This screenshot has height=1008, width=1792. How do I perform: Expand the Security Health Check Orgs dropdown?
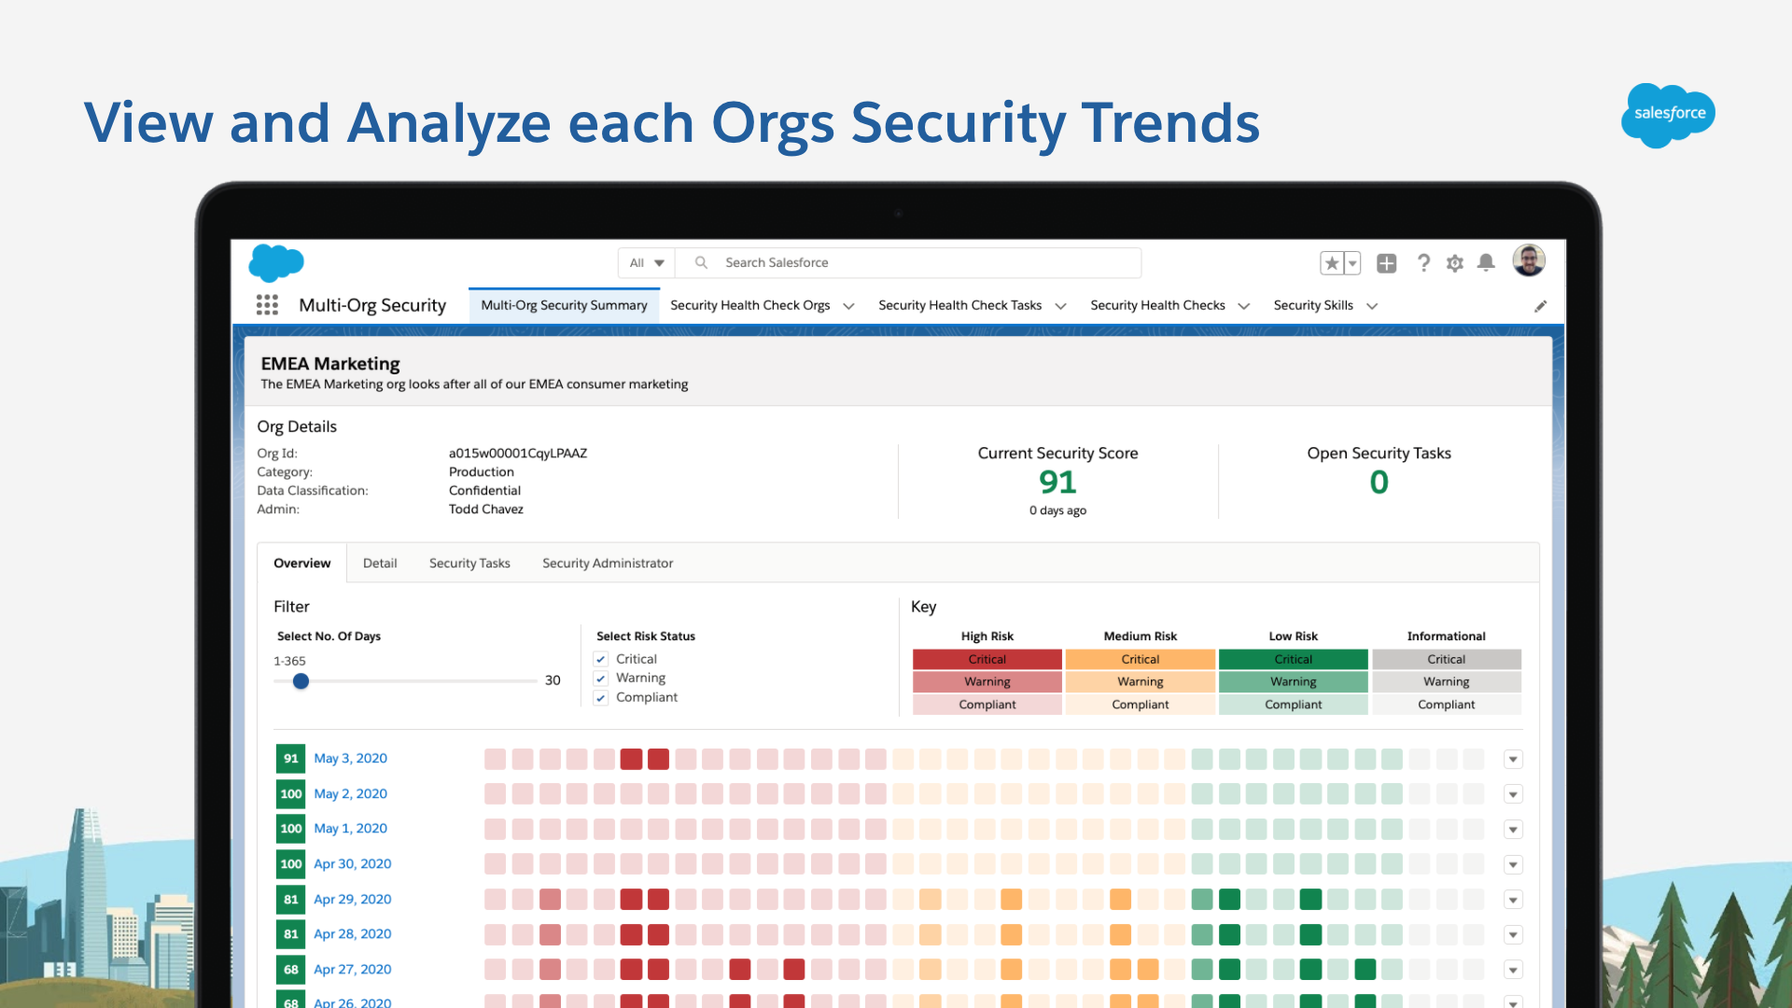point(848,305)
